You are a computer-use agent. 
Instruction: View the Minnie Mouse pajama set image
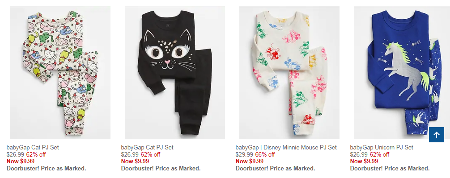point(289,73)
